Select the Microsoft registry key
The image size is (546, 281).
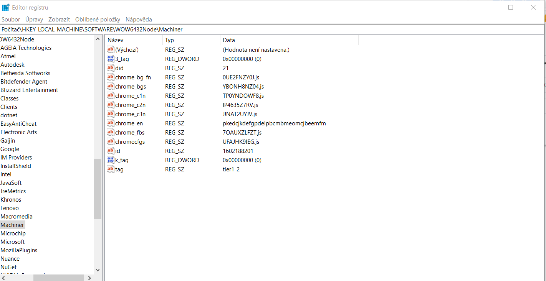coord(13,242)
